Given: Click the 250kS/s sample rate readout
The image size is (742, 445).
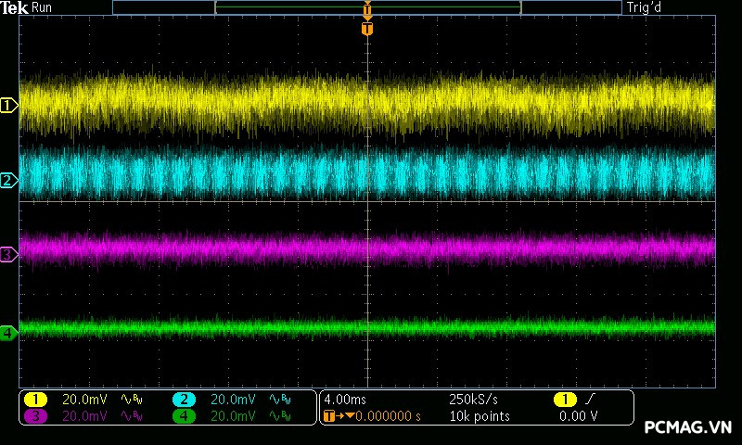Looking at the screenshot, I should (x=473, y=400).
